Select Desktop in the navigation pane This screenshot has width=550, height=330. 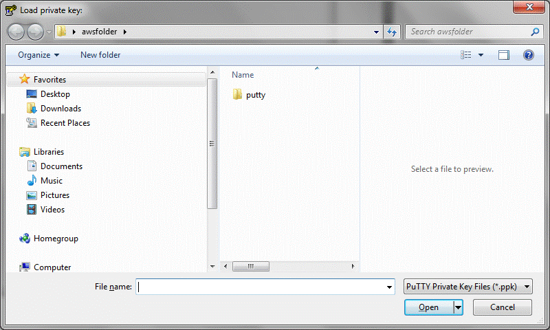(x=55, y=94)
